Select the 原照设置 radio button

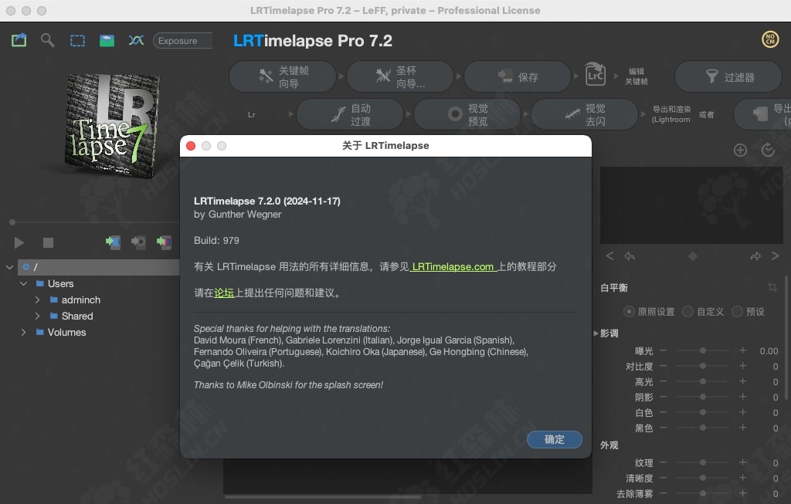[x=629, y=312]
